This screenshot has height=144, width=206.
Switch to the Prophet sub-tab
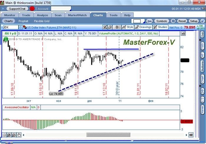click(x=23, y=21)
